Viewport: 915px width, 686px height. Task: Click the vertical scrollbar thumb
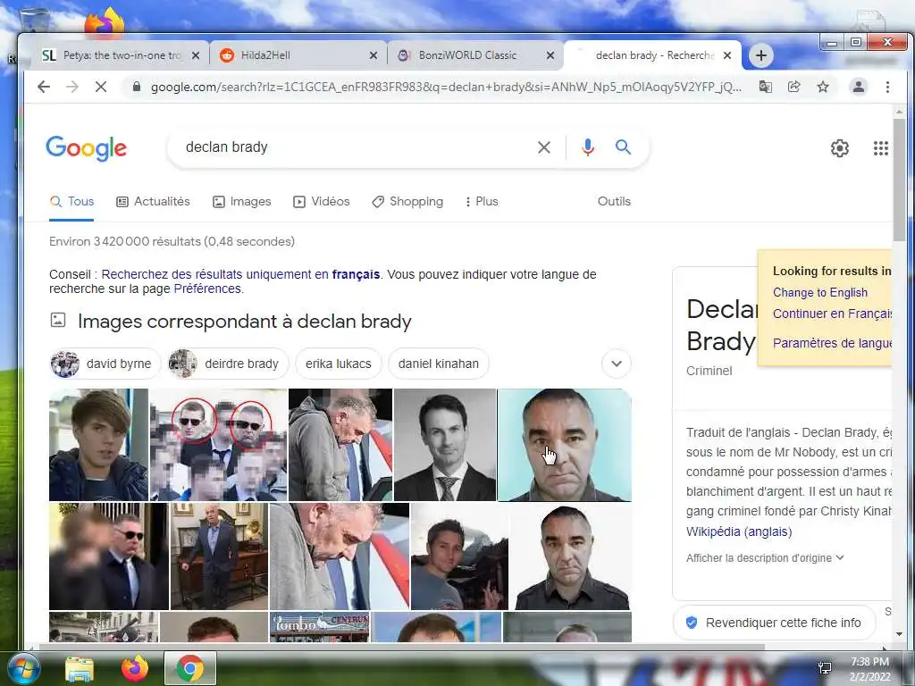pos(899,179)
